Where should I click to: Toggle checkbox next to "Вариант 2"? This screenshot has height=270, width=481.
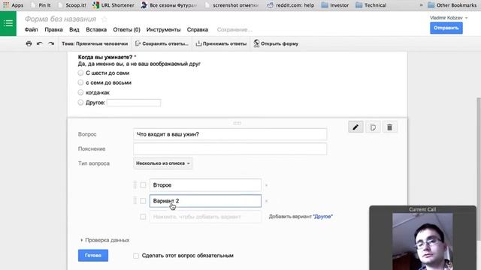143,201
